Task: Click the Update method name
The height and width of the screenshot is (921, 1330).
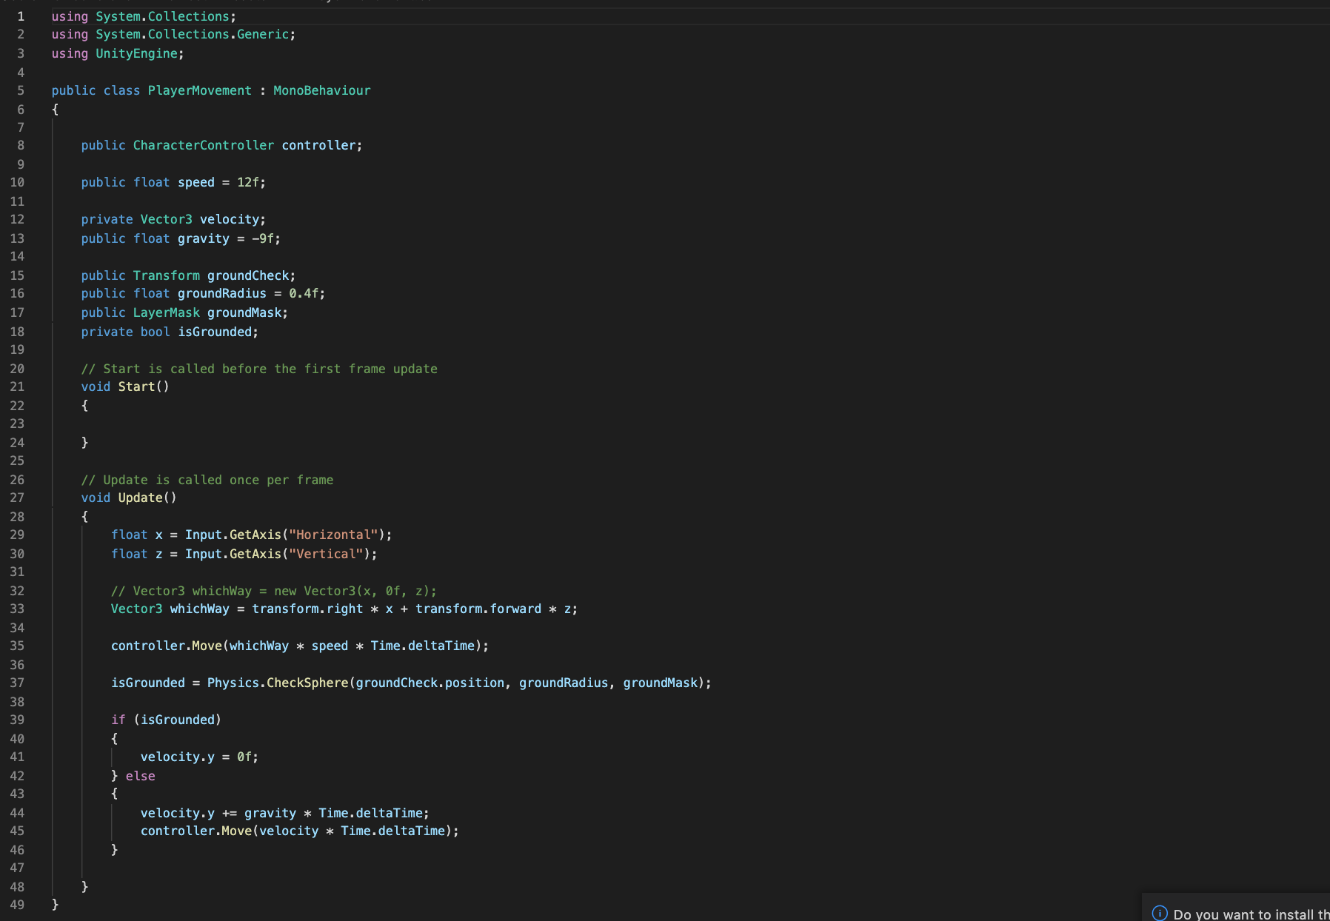Action: point(141,498)
